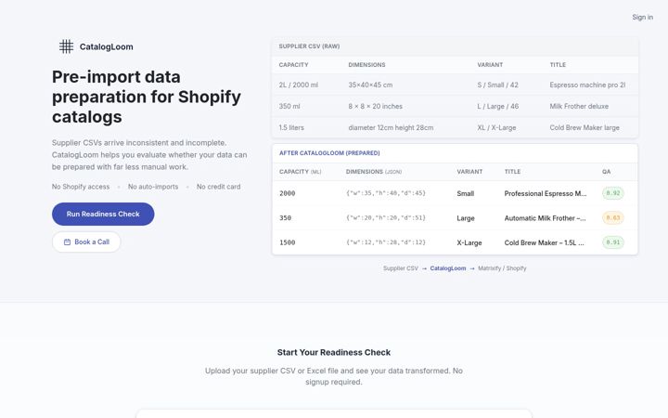Select the '8 × 8 × 20 inches' cell
Image resolution: width=668 pixels, height=418 pixels.
(376, 106)
